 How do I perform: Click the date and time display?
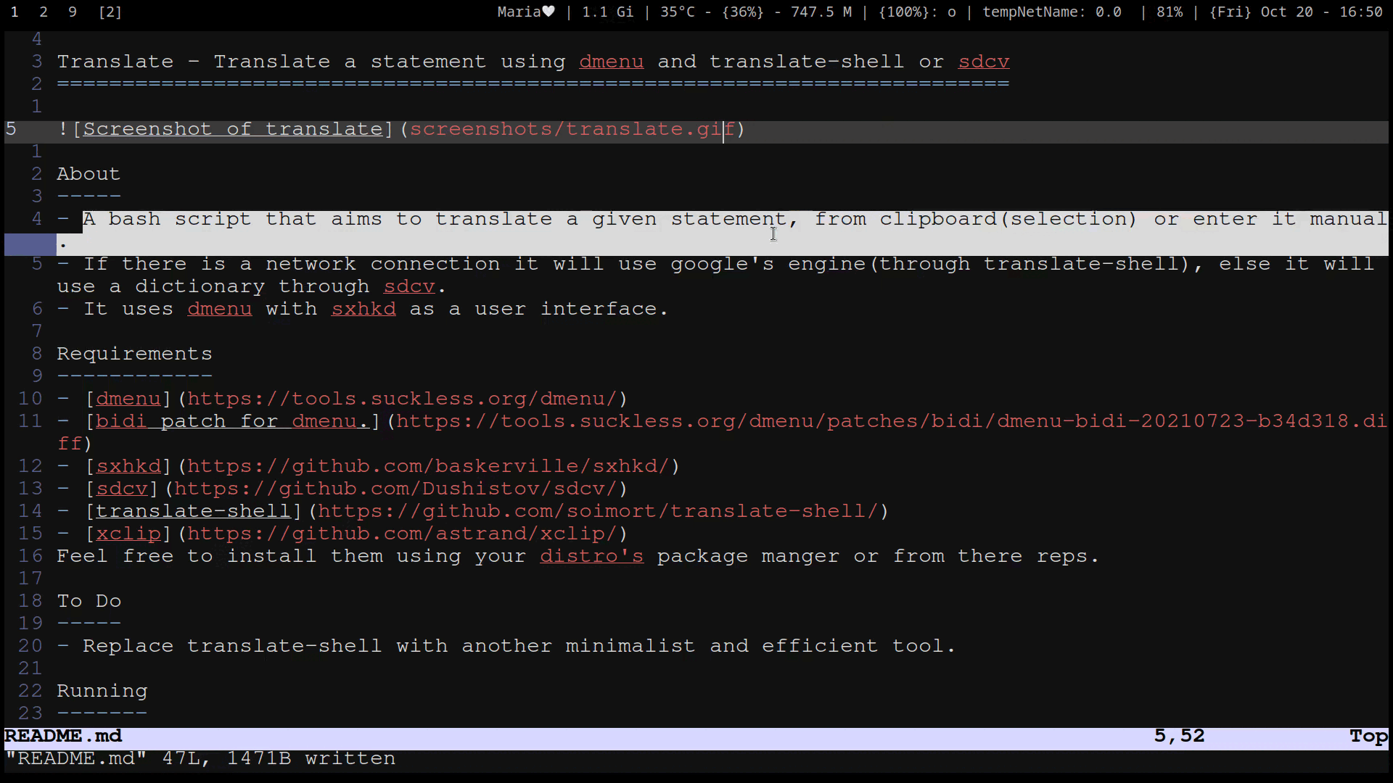pyautogui.click(x=1296, y=12)
